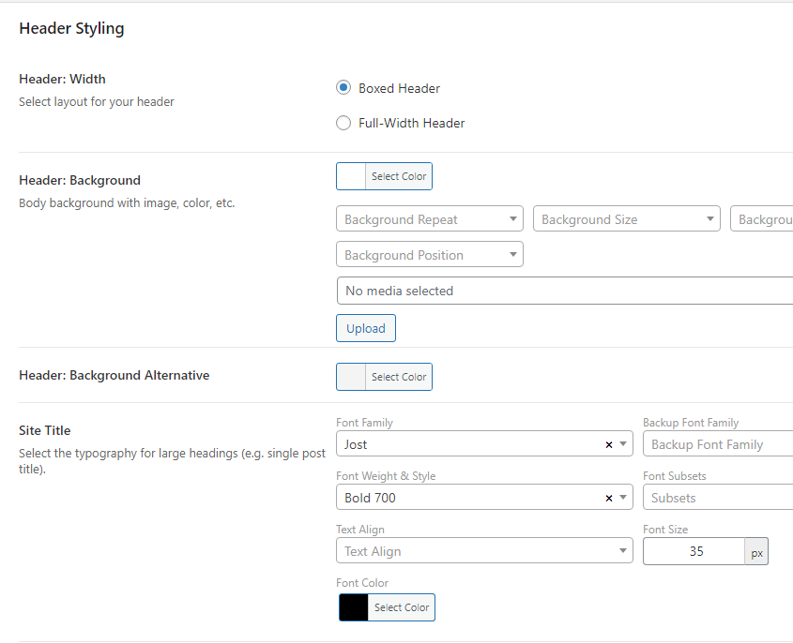793x643 pixels.
Task: Click Select Color for Background Alternative
Action: 399,377
